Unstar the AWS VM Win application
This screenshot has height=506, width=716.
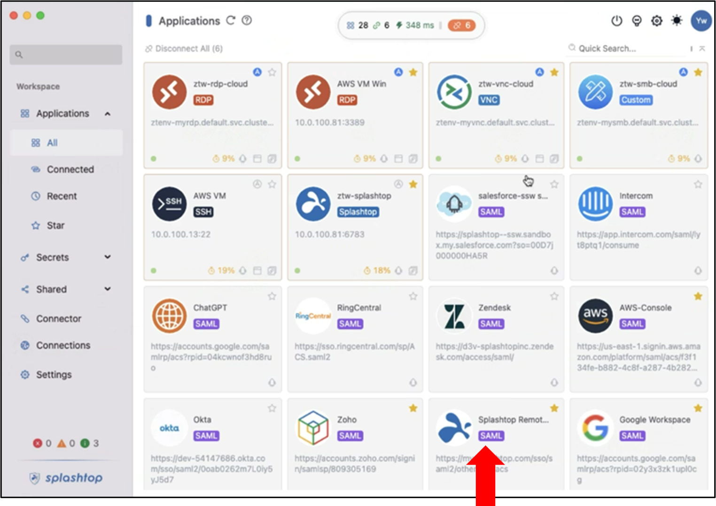pos(413,72)
